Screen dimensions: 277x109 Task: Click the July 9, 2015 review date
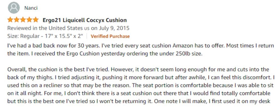click(x=114, y=28)
